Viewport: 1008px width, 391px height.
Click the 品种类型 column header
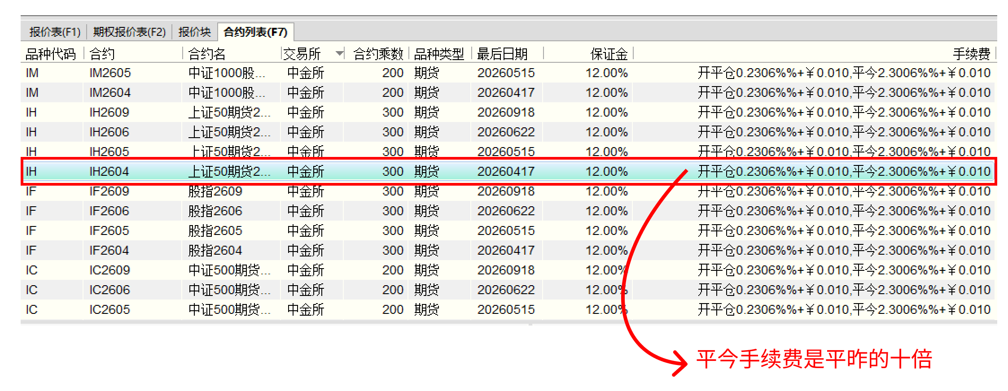pos(439,54)
